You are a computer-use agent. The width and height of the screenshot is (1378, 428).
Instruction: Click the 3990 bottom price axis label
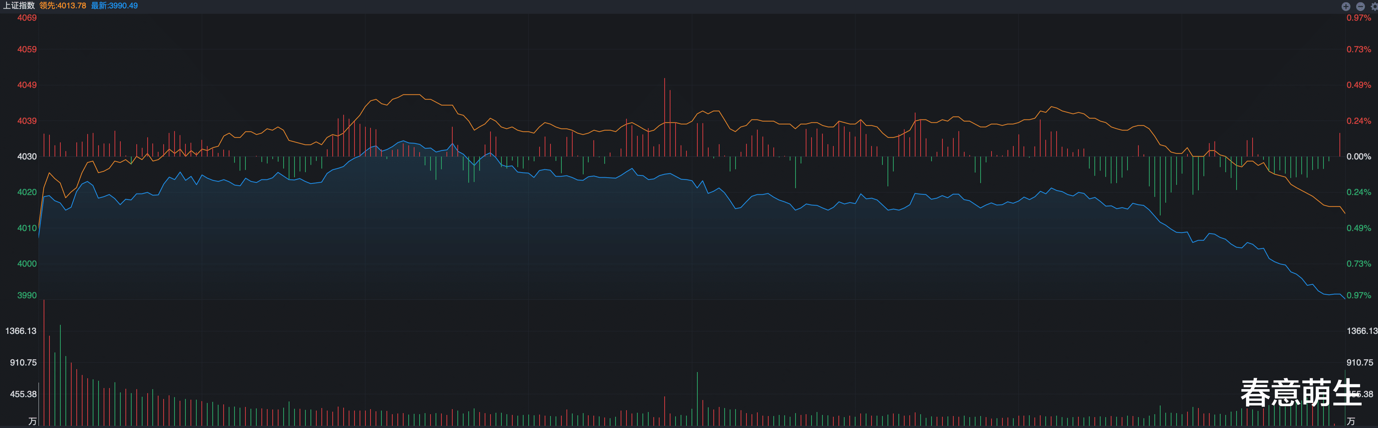click(x=27, y=295)
